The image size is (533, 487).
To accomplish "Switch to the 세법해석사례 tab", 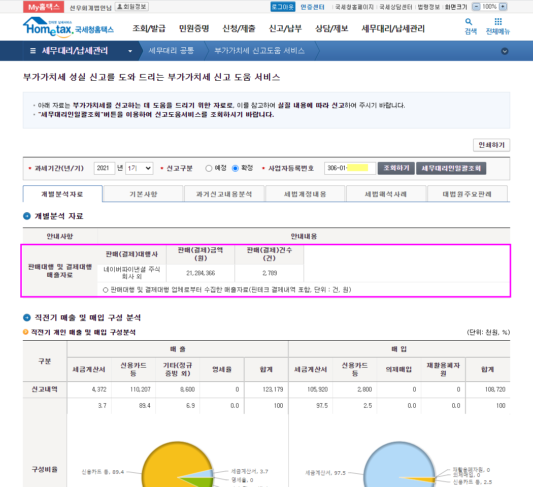I will point(386,194).
